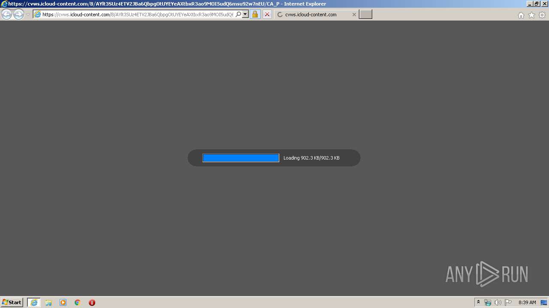The image size is (549, 308).
Task: Click the address bar search magnifier icon
Action: [238, 15]
